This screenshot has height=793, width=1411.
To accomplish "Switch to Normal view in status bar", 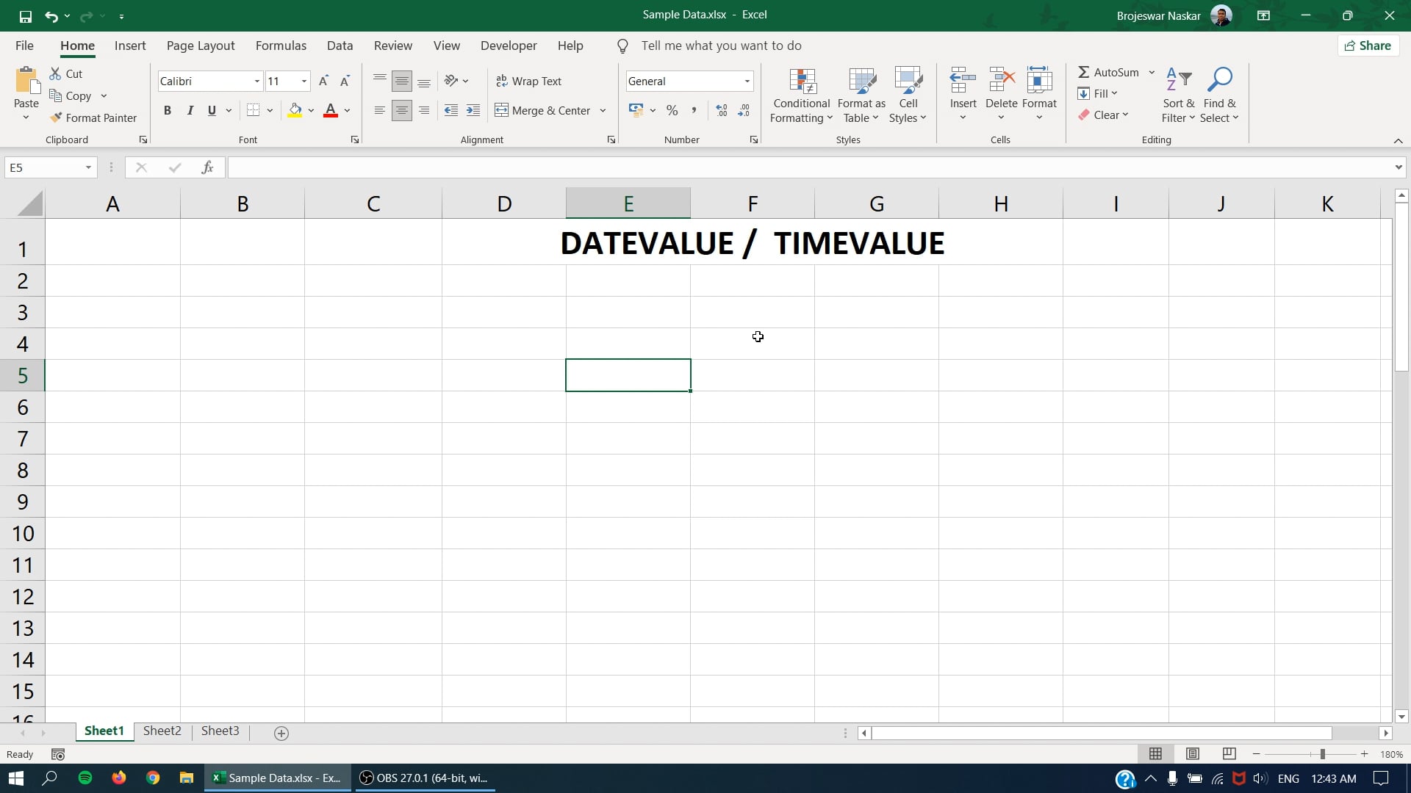I will 1155,754.
